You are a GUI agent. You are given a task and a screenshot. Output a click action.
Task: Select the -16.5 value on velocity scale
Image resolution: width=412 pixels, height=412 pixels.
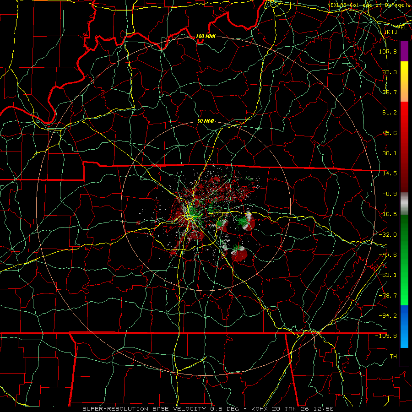click(388, 214)
